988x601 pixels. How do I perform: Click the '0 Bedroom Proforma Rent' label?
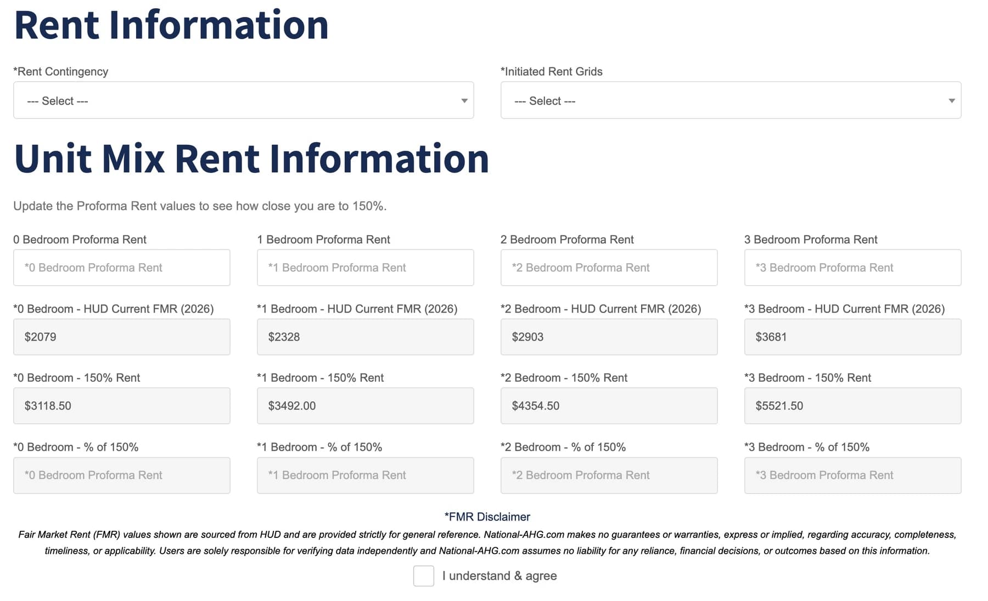[80, 240]
